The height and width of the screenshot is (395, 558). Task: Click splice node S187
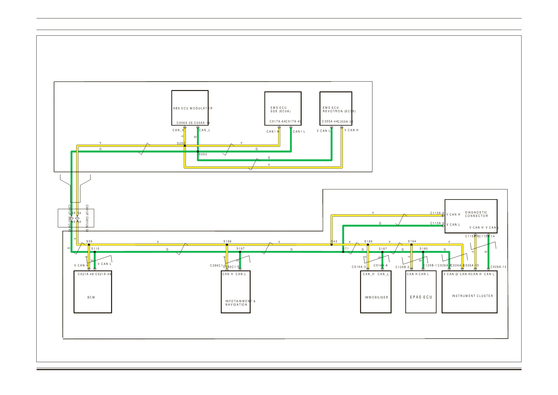point(382,252)
